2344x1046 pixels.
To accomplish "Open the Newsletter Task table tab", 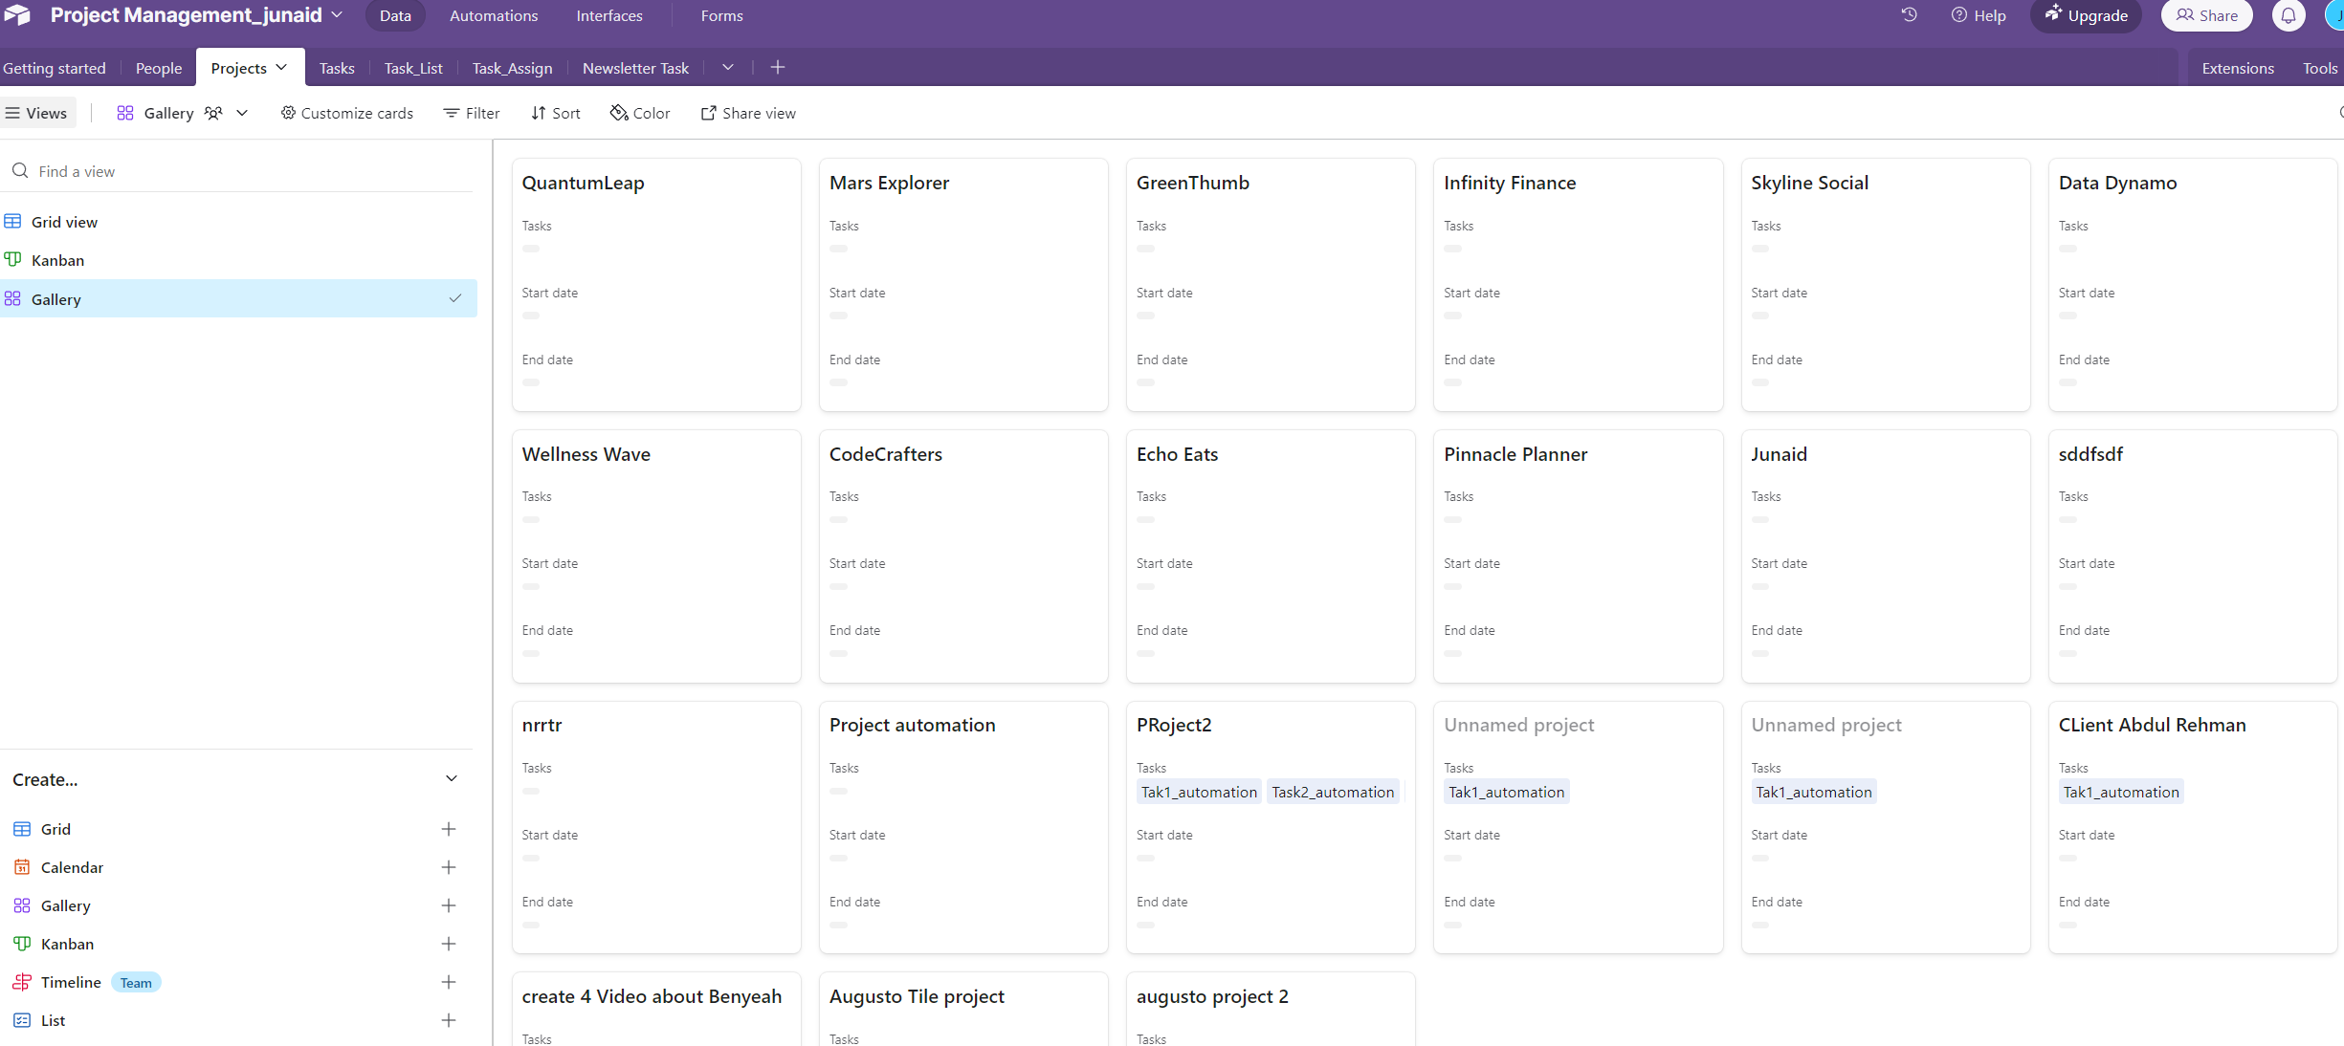I will (x=635, y=68).
